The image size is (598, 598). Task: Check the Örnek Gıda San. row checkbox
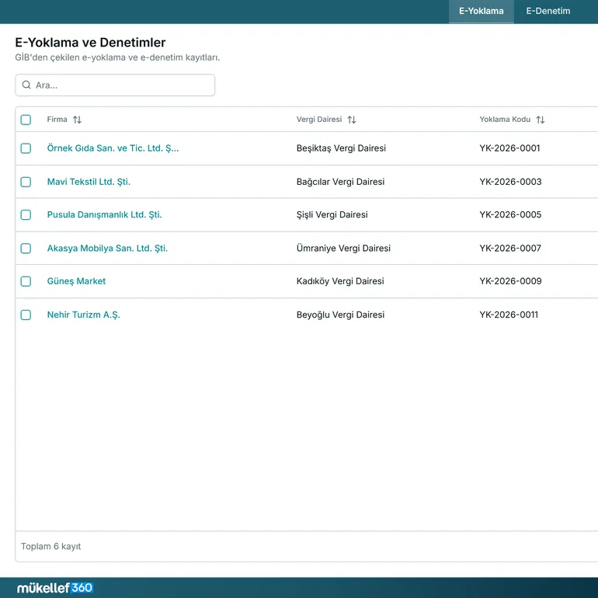[26, 148]
